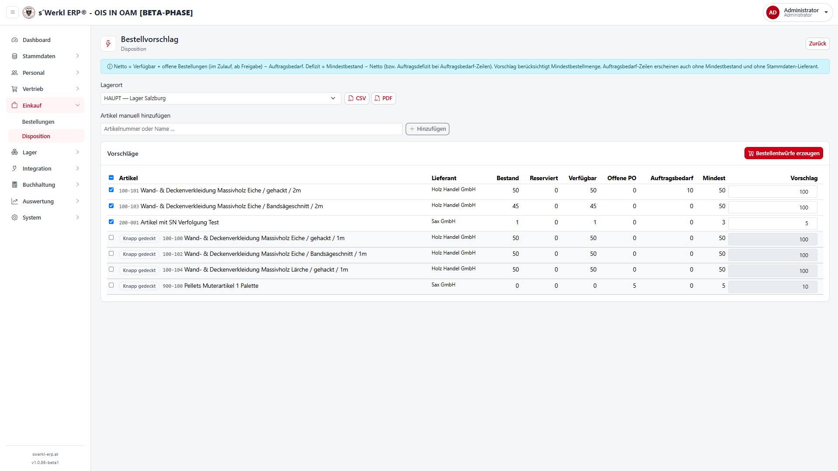Click the swerkl-erp.at footer link
This screenshot has height=471, width=838.
point(45,454)
